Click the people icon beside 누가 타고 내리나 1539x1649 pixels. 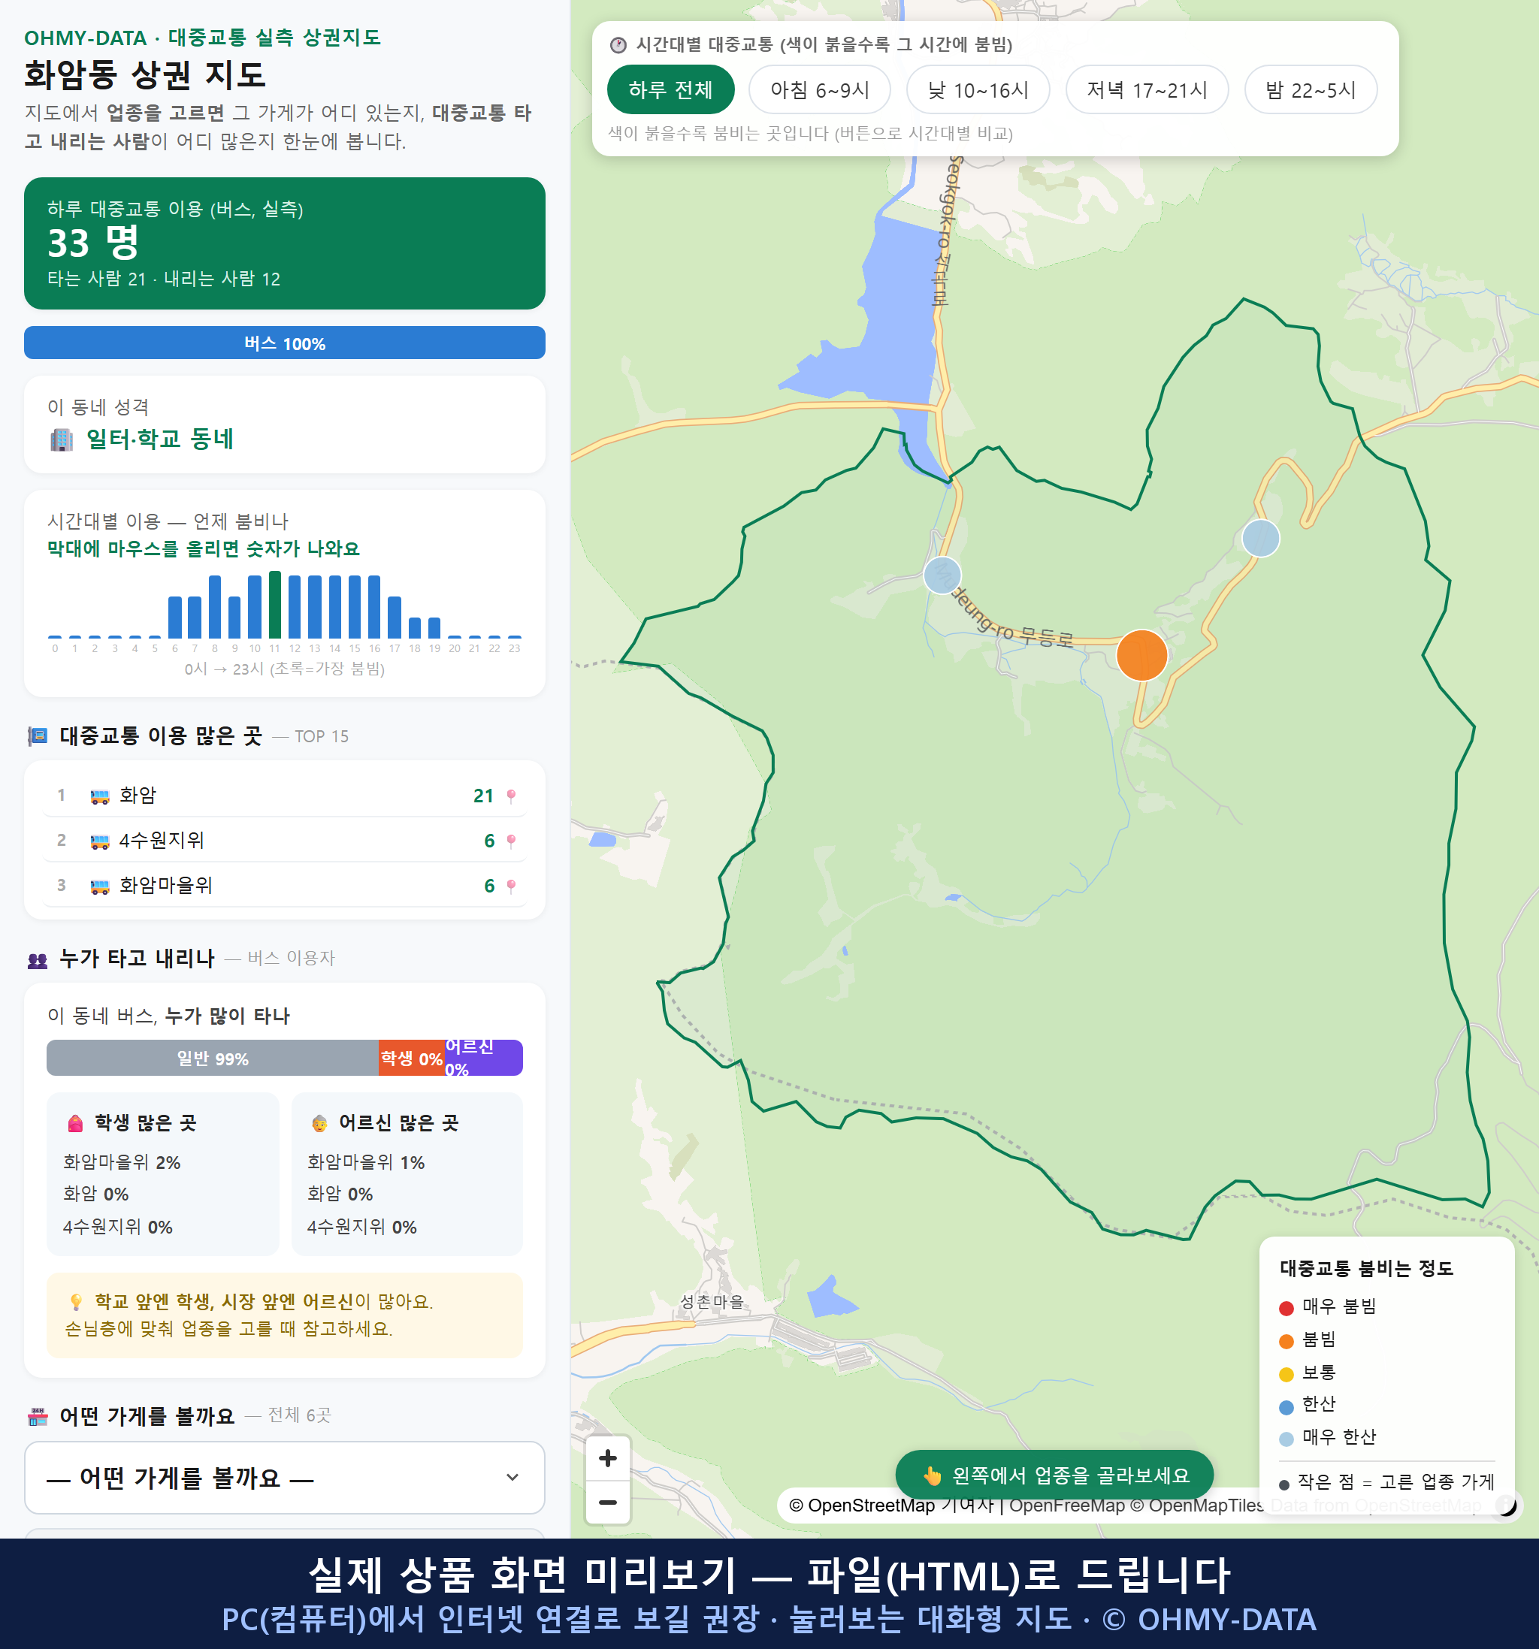point(38,959)
